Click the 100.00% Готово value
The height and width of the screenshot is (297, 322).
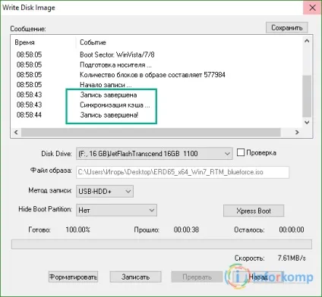(77, 230)
